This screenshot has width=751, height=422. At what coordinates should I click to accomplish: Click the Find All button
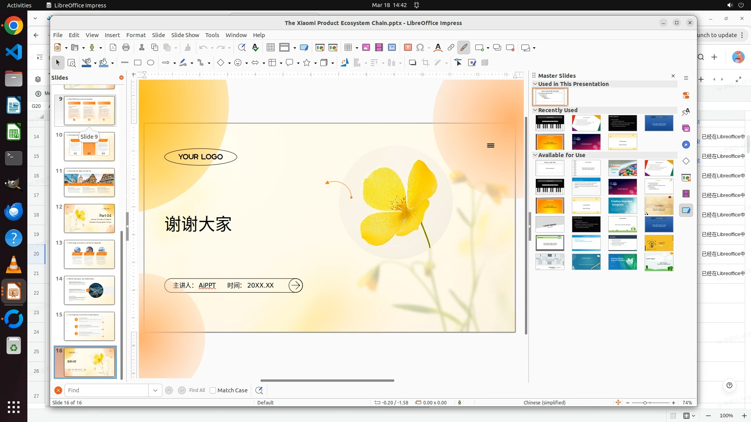point(197,390)
